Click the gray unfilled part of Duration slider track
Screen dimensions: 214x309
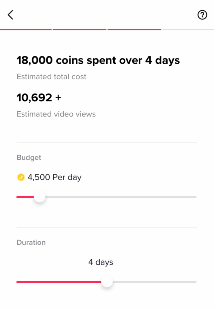154,282
